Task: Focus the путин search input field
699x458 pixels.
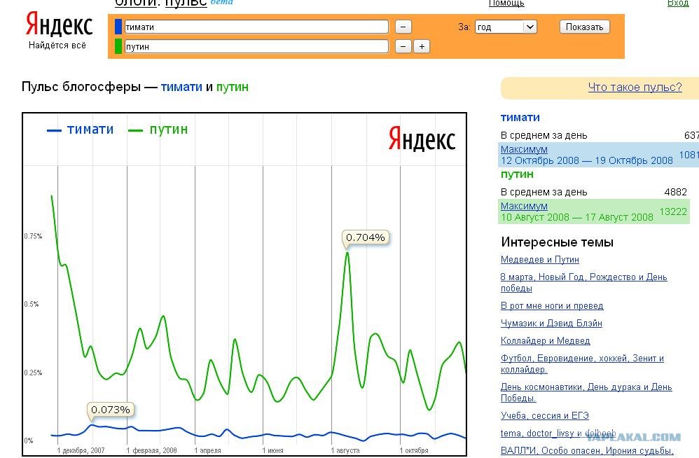Action: [x=256, y=46]
